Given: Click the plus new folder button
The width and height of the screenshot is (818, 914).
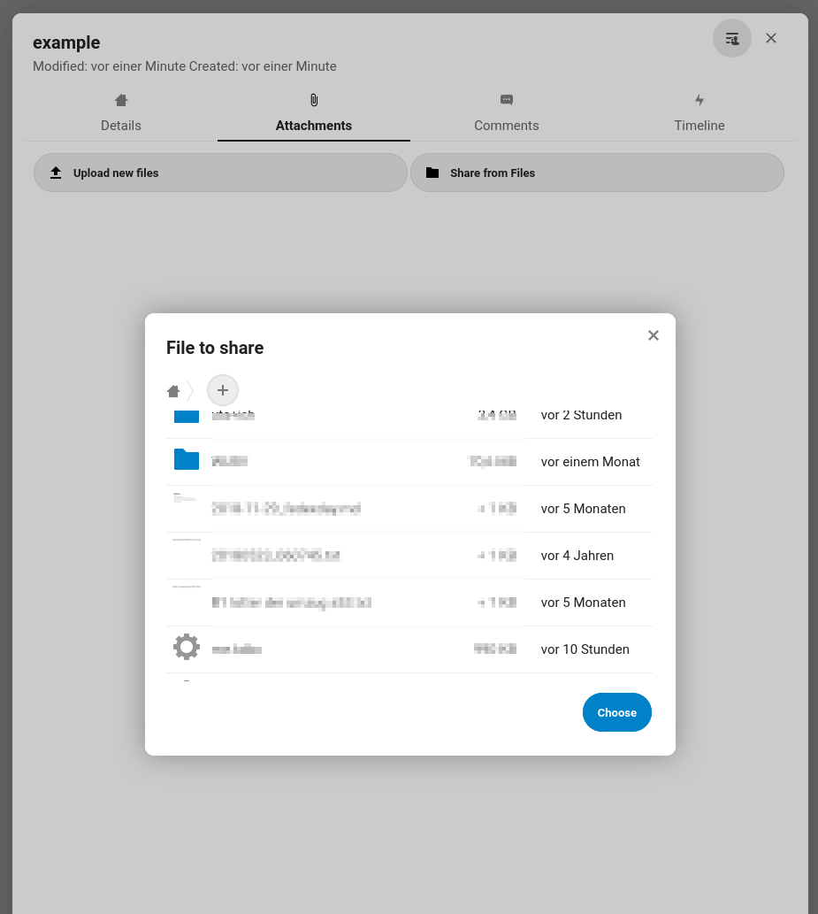Looking at the screenshot, I should 223,390.
